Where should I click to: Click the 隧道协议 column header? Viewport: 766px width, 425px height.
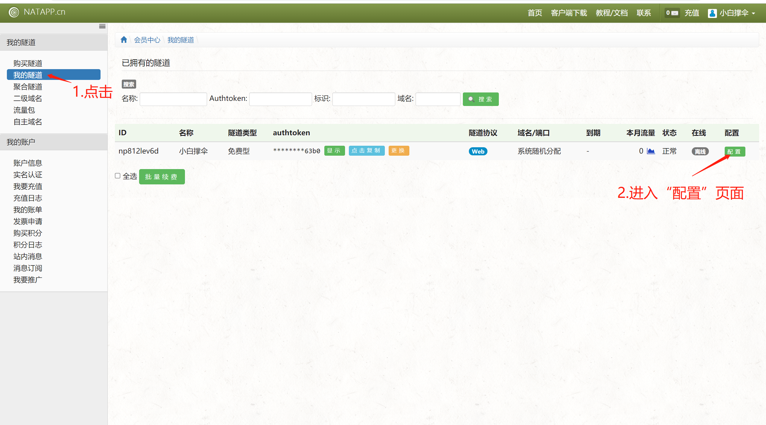(x=483, y=133)
